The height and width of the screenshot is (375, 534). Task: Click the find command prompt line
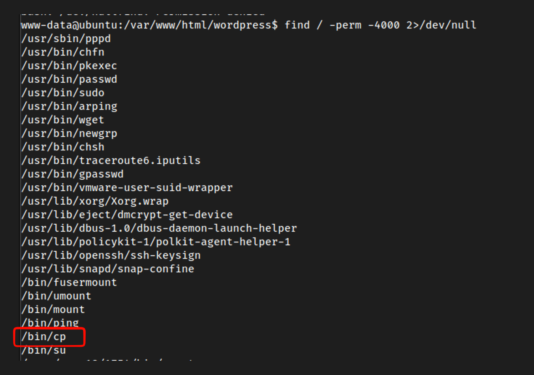[x=249, y=25]
